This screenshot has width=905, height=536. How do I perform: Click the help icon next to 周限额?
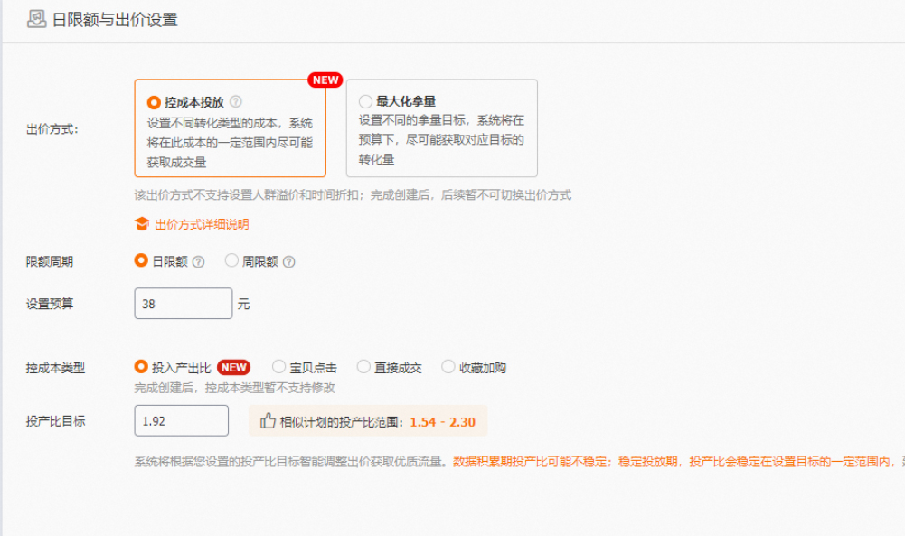pyautogui.click(x=288, y=259)
